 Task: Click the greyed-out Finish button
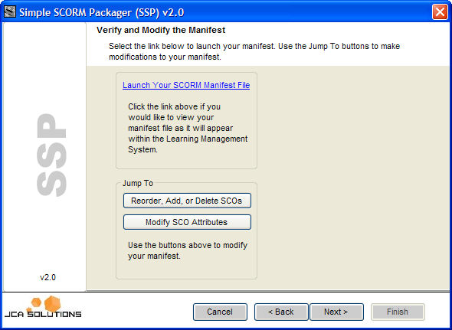pyautogui.click(x=398, y=312)
